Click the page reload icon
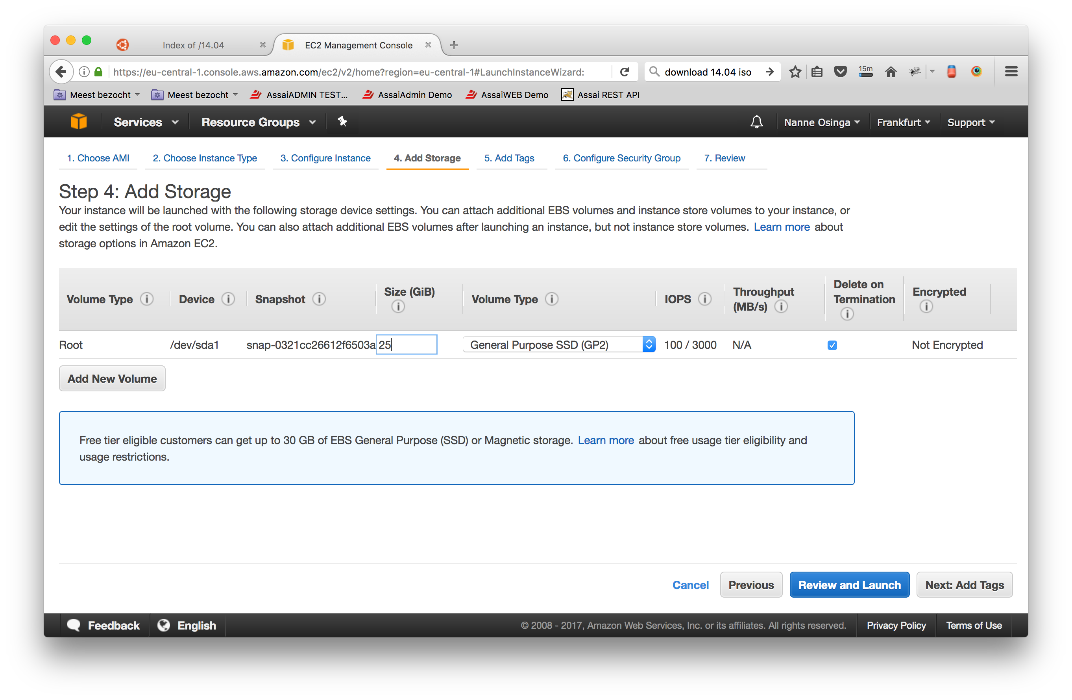 click(x=625, y=72)
